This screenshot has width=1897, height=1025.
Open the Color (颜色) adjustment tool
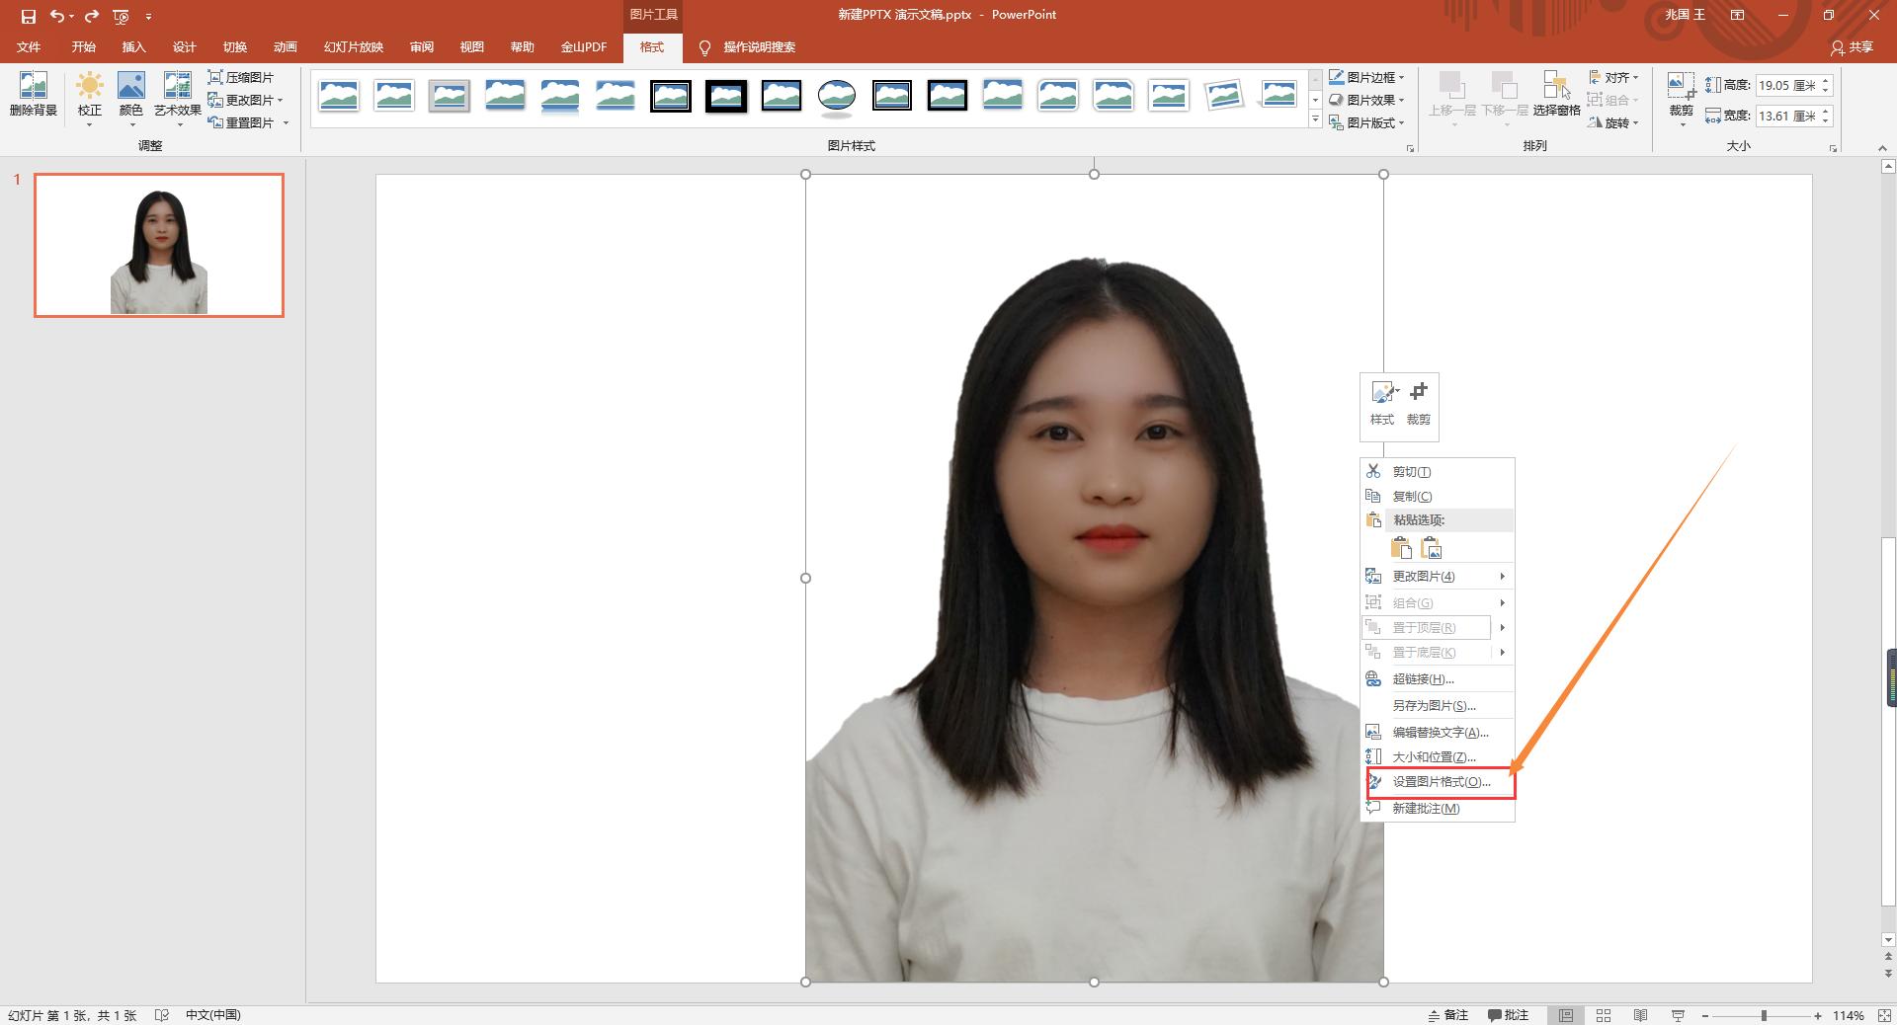(x=130, y=87)
